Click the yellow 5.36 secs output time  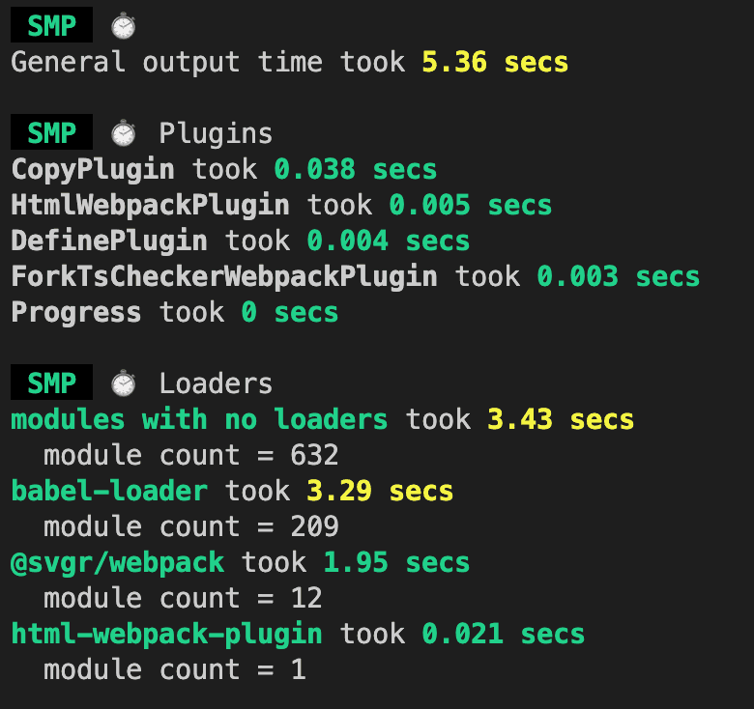495,63
